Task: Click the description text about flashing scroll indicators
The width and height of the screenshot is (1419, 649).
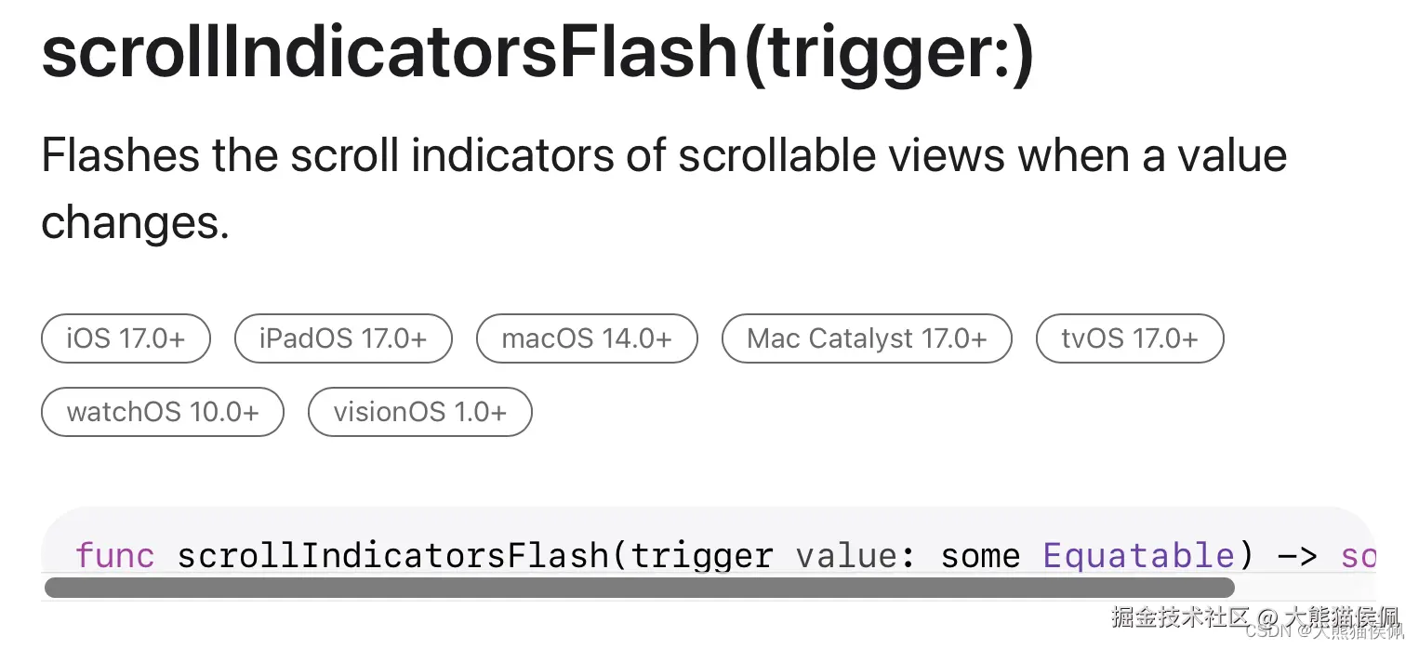Action: [663, 188]
